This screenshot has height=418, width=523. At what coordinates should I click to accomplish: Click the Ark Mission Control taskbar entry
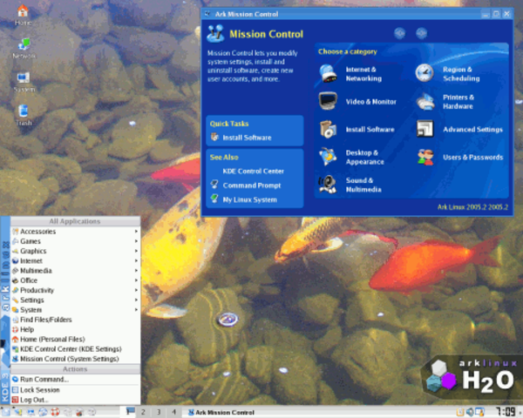pyautogui.click(x=221, y=412)
